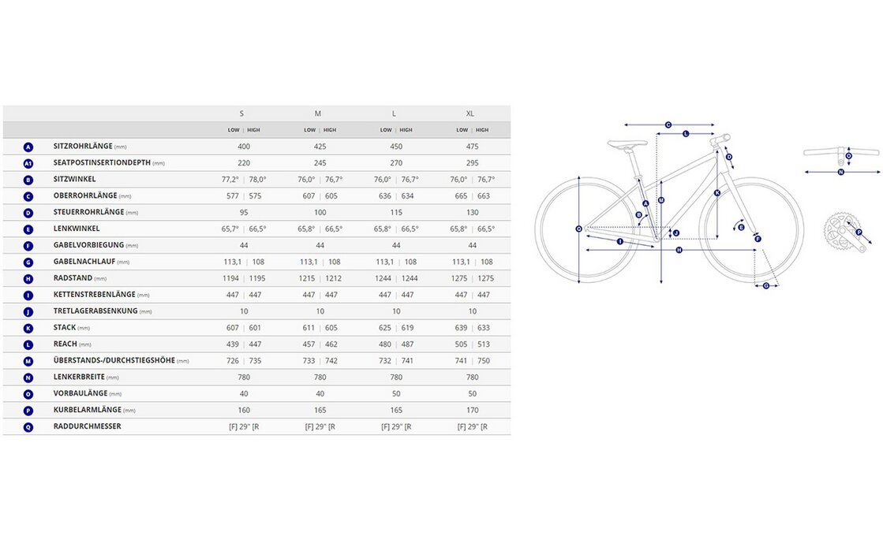Select the K badge next to Stack
Viewport: 883px width, 543px height.
click(x=28, y=327)
